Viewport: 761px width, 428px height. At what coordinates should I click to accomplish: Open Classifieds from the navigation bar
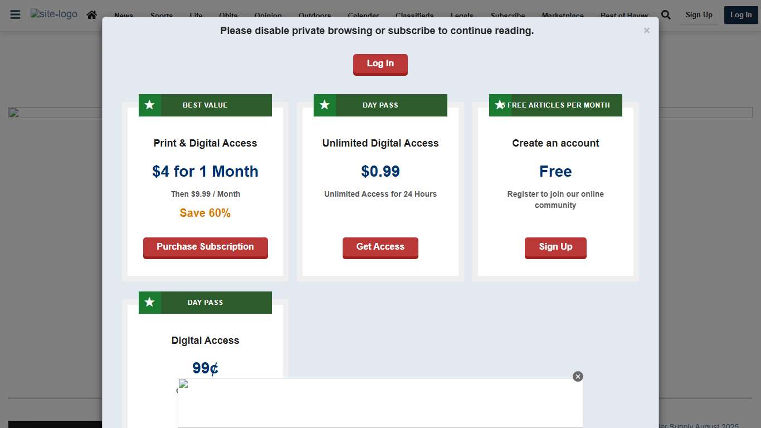(x=414, y=15)
